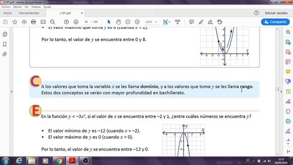Select the highlight text pen tool

201,22
